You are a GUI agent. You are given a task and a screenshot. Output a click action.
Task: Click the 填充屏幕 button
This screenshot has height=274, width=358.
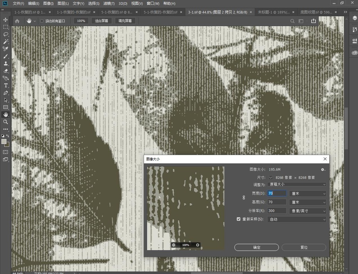pyautogui.click(x=125, y=21)
